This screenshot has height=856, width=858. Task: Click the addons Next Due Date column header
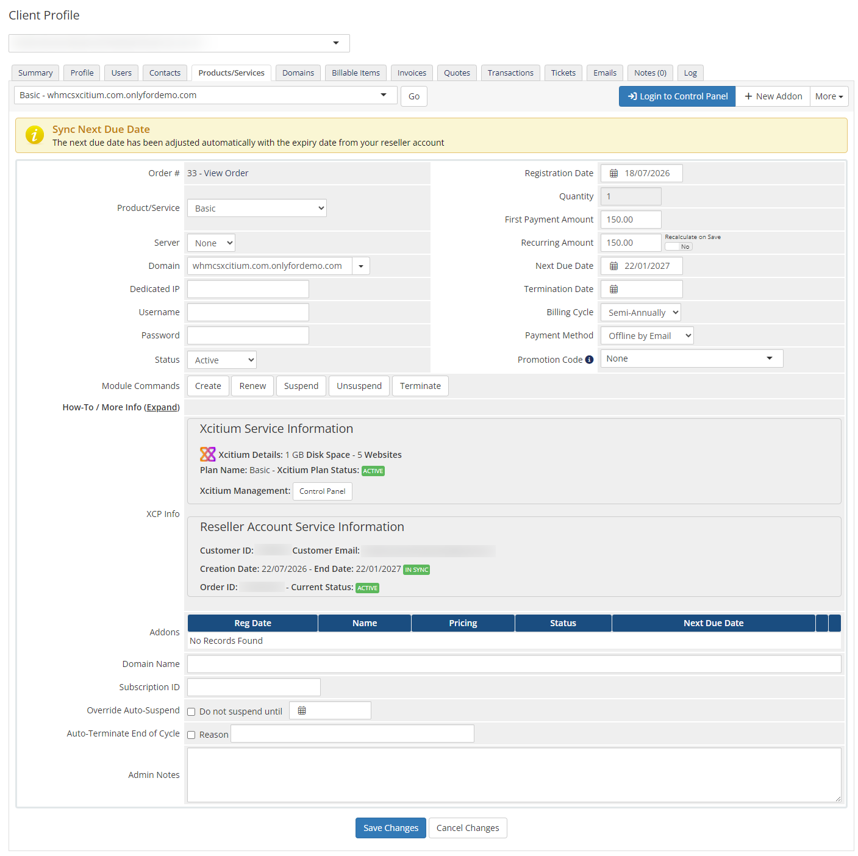pos(713,623)
